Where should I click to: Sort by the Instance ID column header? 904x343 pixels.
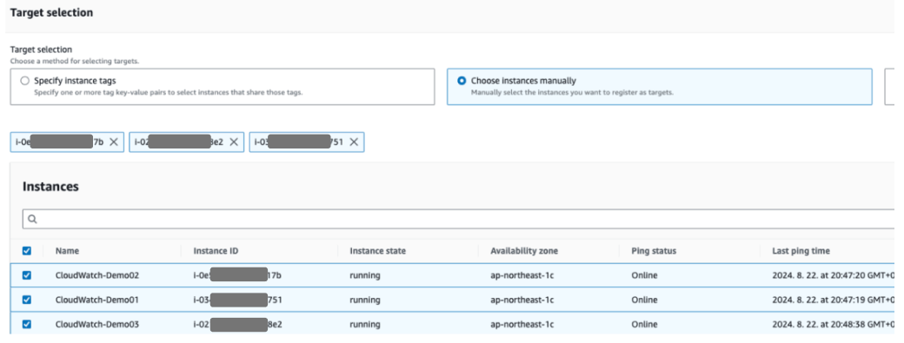pyautogui.click(x=216, y=251)
